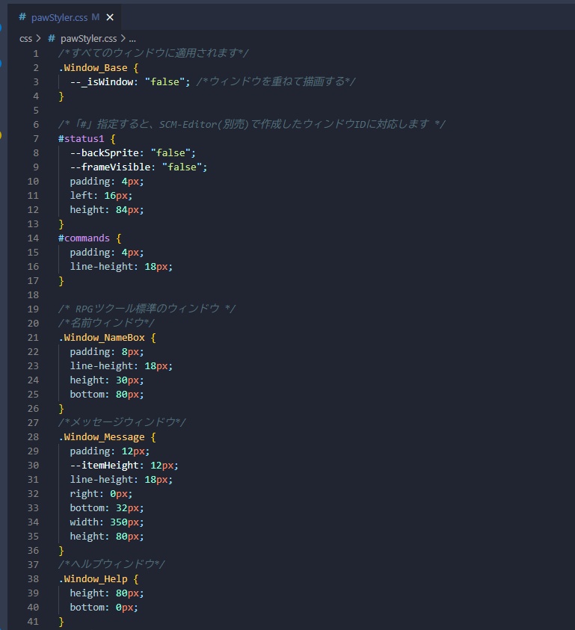Close the pawStyler.css tab
This screenshot has width=575, height=630.
tap(109, 16)
